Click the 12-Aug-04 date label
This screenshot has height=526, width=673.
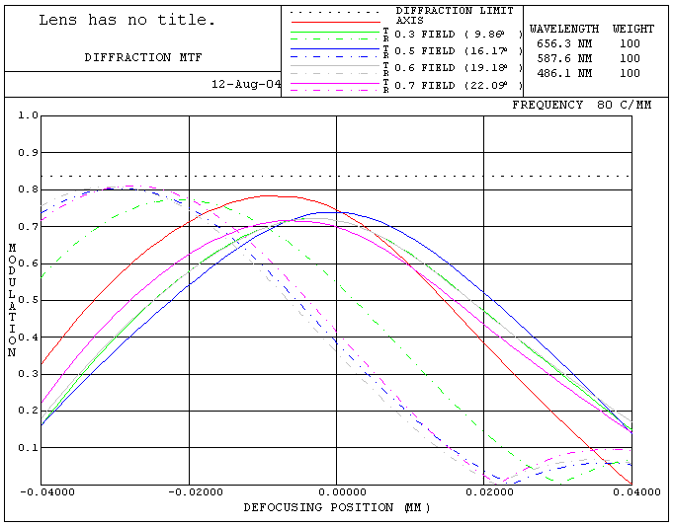tap(246, 84)
